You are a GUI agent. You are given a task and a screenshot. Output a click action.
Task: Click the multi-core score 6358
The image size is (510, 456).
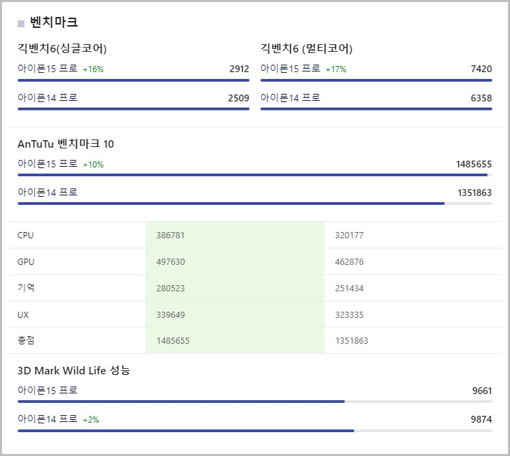point(481,98)
